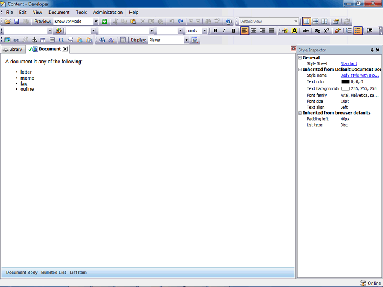Toggle underline formatting
Image resolution: width=383 pixels, height=287 pixels.
pos(233,30)
